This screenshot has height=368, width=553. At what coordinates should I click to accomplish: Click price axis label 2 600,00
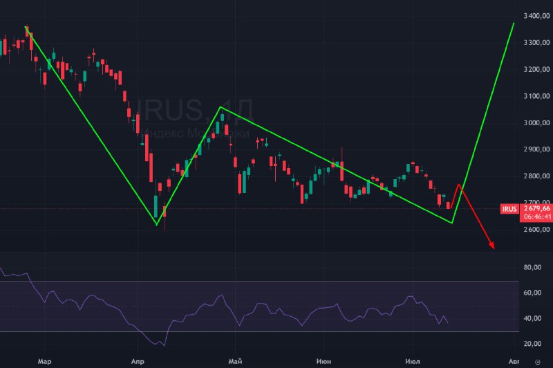pos(537,230)
